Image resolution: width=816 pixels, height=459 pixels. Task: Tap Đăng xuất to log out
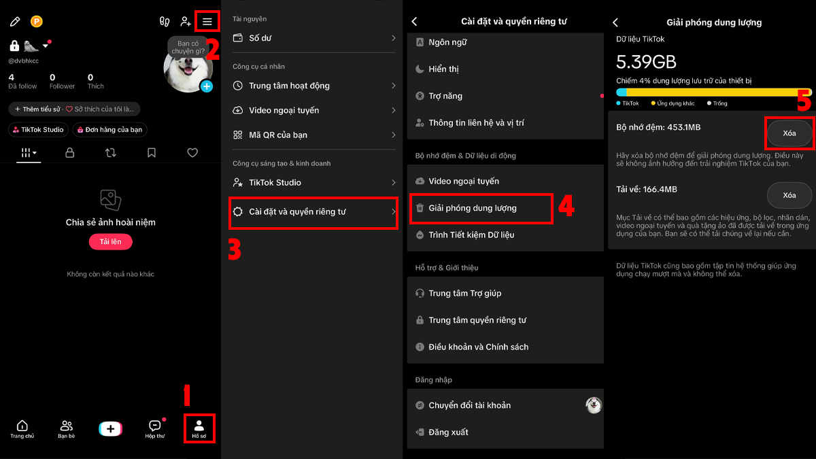coord(505,432)
